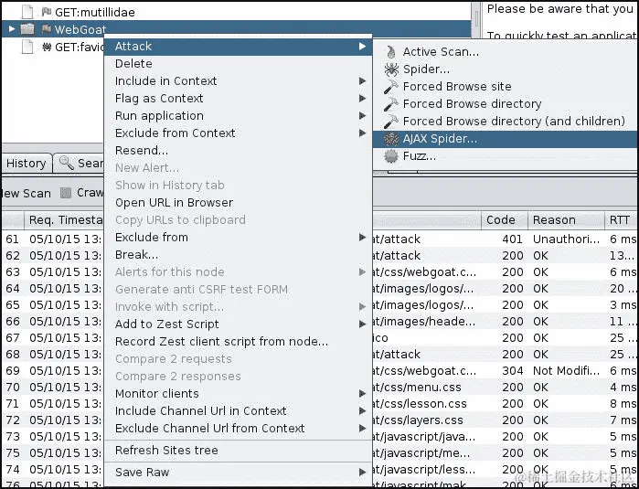Sort by the Code column header
This screenshot has height=489, width=639.
click(x=505, y=220)
